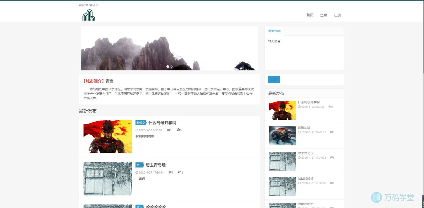Click sidebar comment icon by 2020-4-27 17:34:08
The width and height of the screenshot is (424, 208).
click(x=332, y=183)
